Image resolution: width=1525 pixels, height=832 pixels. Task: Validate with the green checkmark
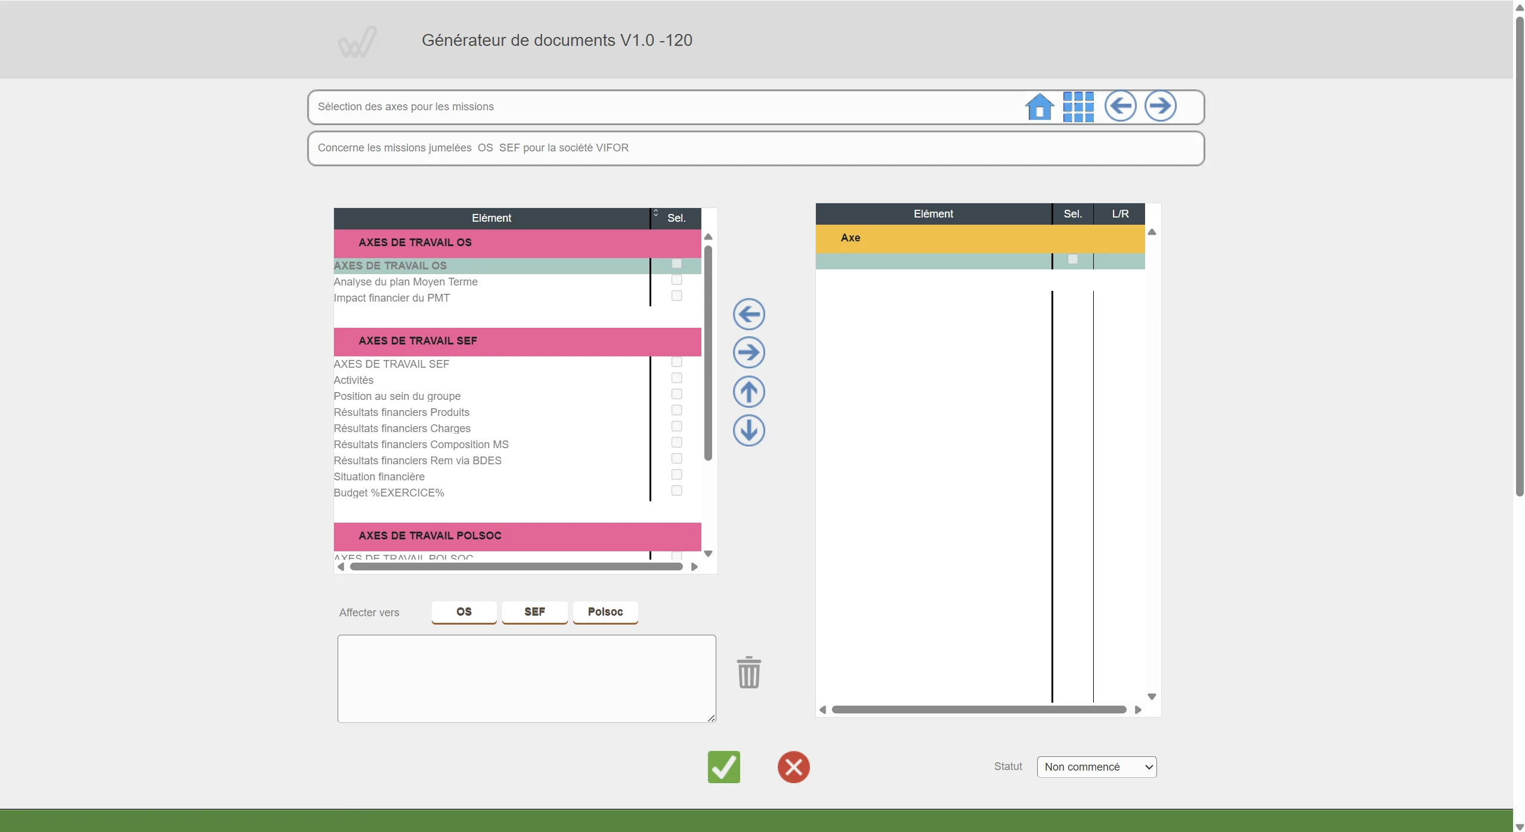[723, 766]
